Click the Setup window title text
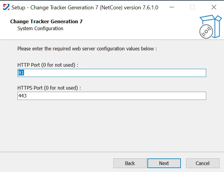224x172 pixels. click(x=85, y=8)
